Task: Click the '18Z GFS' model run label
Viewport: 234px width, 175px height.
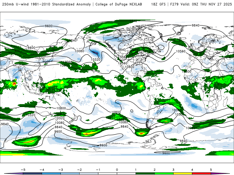Action: pos(158,4)
